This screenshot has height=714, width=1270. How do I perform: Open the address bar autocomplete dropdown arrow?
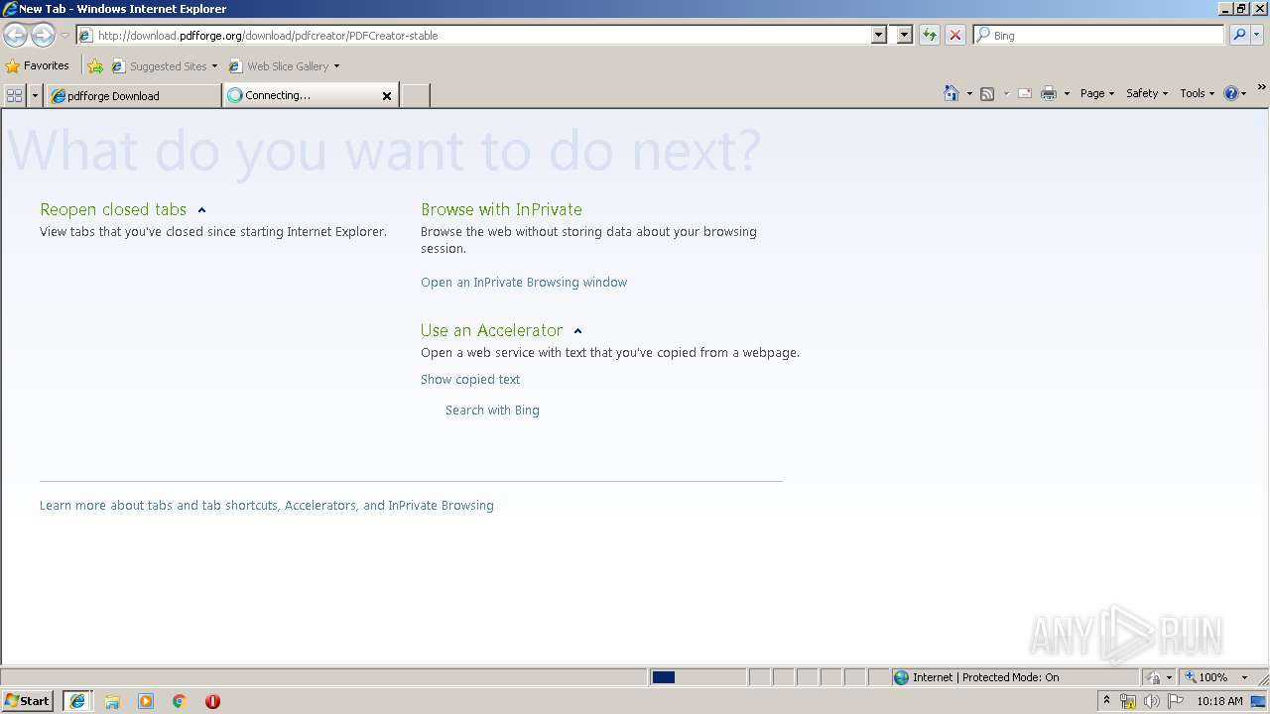[x=878, y=35]
